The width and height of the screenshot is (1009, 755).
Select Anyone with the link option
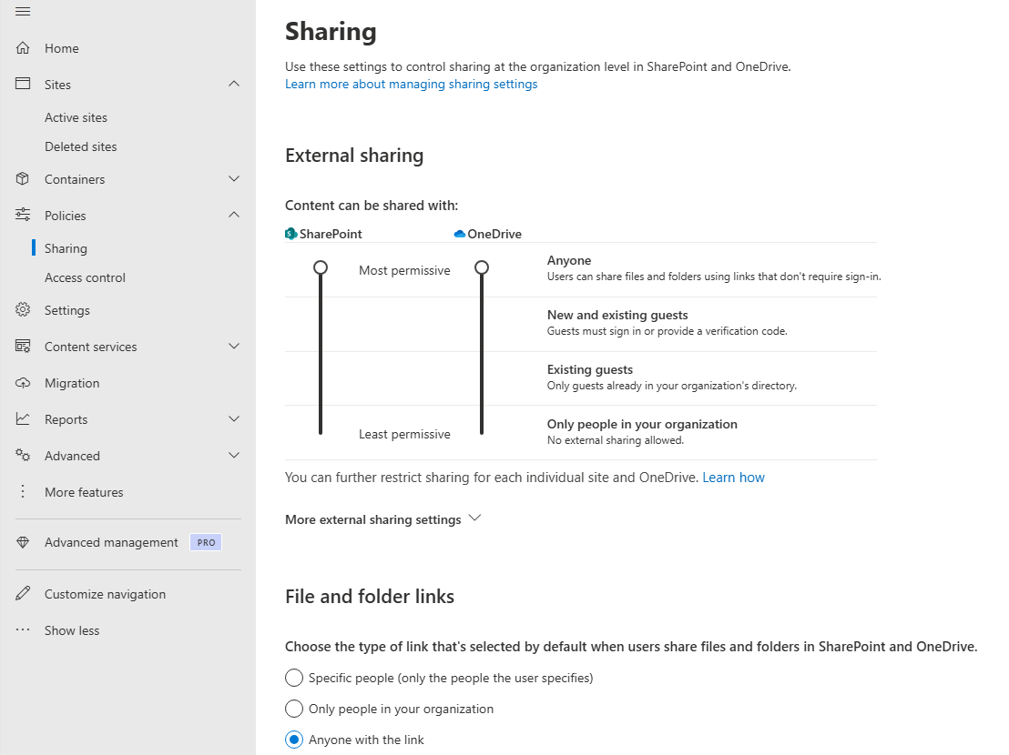pos(293,740)
